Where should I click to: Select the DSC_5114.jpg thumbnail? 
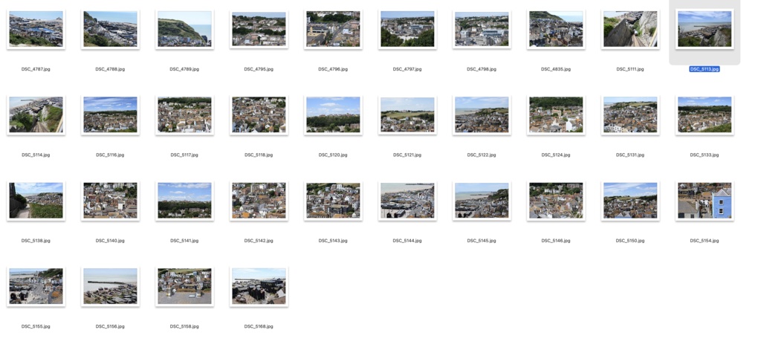36,115
